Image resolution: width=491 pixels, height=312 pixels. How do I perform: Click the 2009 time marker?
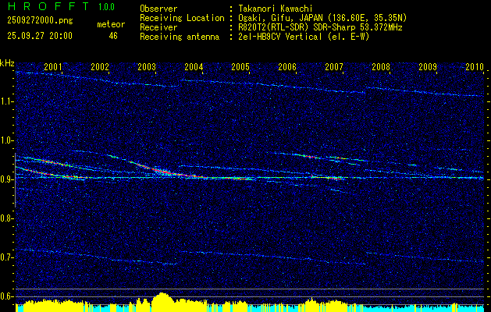428,66
